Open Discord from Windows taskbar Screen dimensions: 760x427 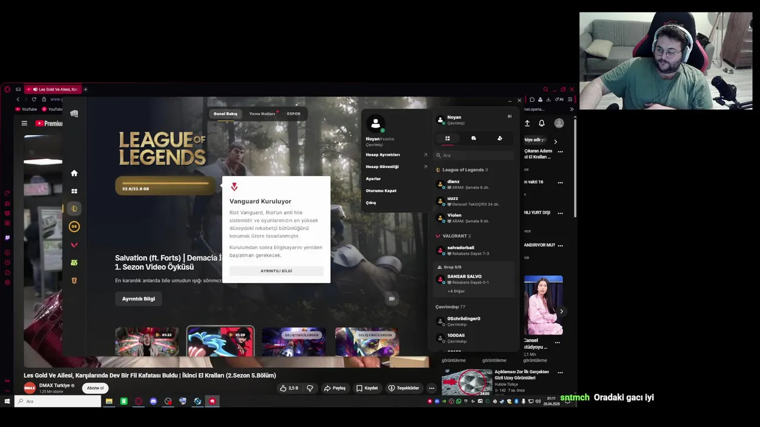point(153,401)
